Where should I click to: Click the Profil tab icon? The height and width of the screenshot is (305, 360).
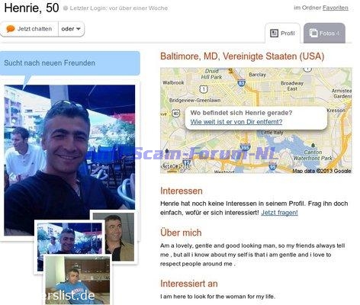[x=274, y=34]
